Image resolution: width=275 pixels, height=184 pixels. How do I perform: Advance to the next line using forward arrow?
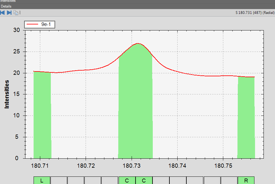click(9, 13)
